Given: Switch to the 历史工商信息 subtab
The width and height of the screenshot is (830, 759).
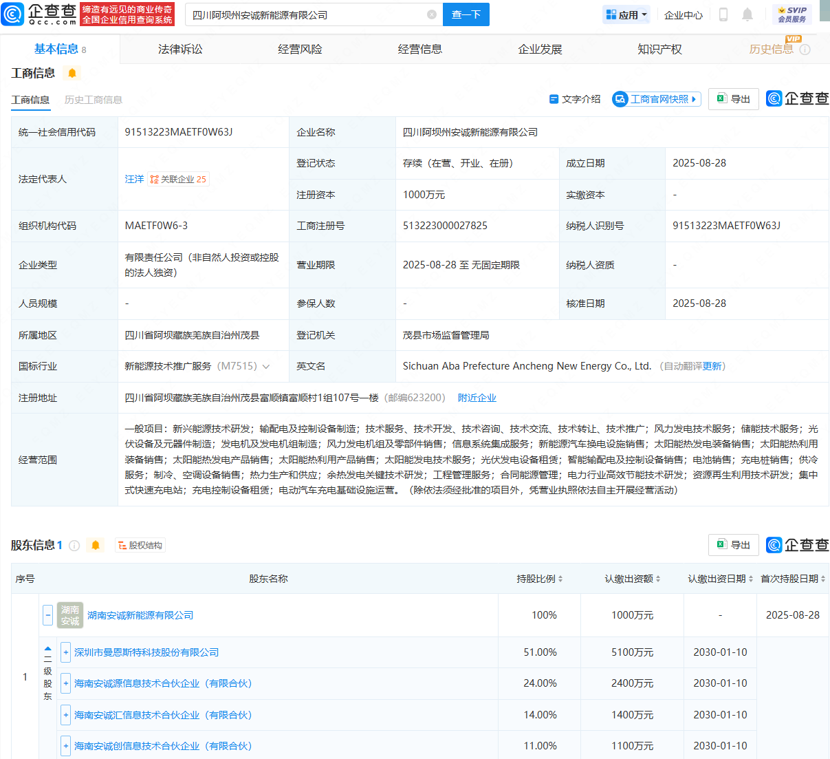Looking at the screenshot, I should (x=93, y=100).
